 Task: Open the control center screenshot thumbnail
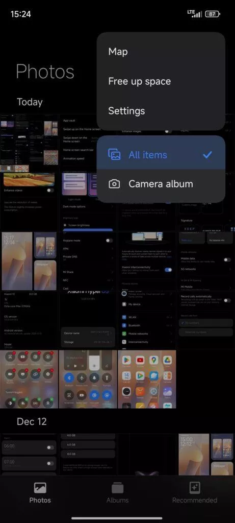point(88,379)
